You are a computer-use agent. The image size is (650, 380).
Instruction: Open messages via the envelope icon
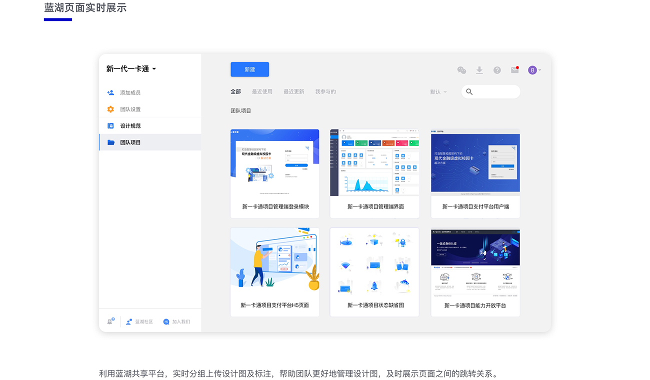point(515,70)
